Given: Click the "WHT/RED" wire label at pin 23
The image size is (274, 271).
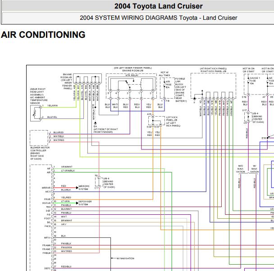Looking at the screenshot, I should (66, 251).
